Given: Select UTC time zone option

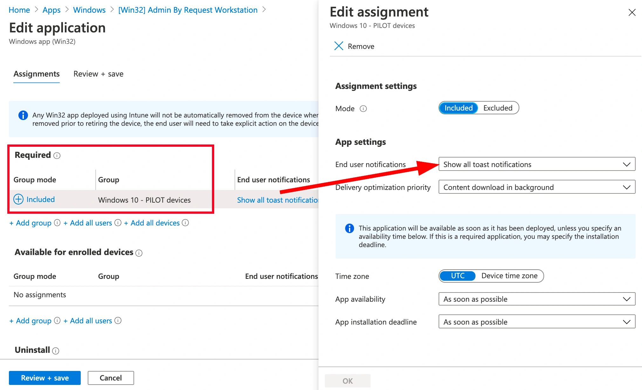Looking at the screenshot, I should click(457, 276).
